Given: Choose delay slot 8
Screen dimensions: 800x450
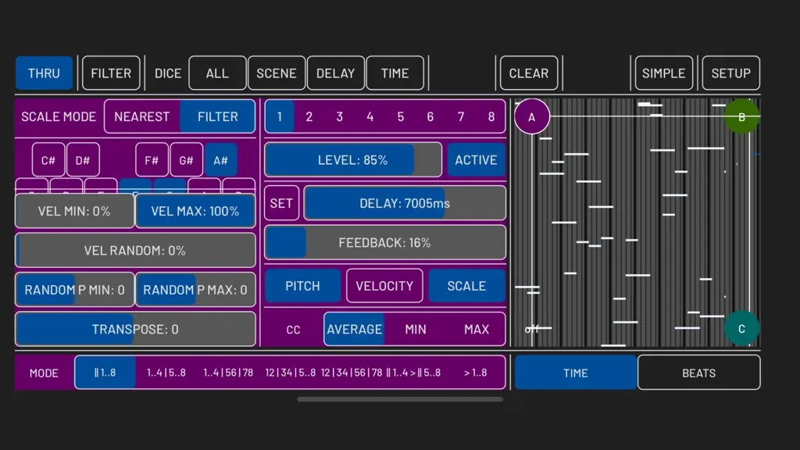Looking at the screenshot, I should pos(491,117).
